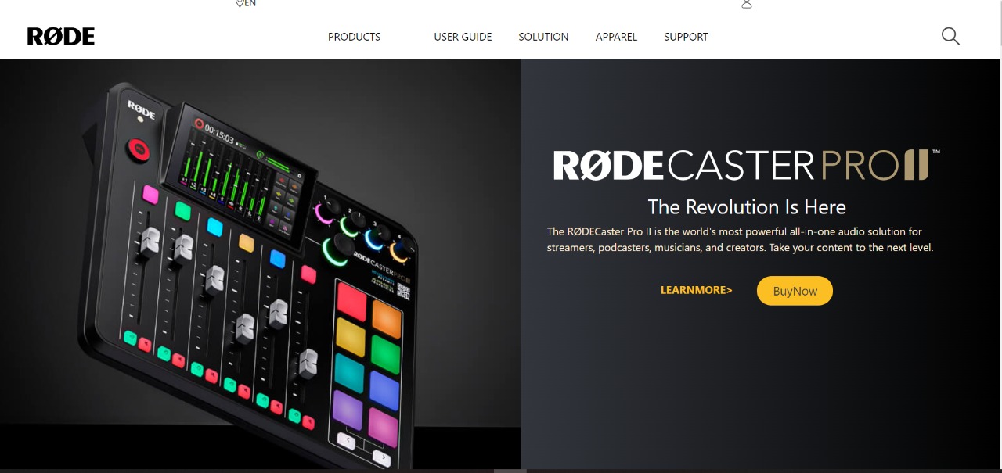Open the PRODUCTS menu

354,37
